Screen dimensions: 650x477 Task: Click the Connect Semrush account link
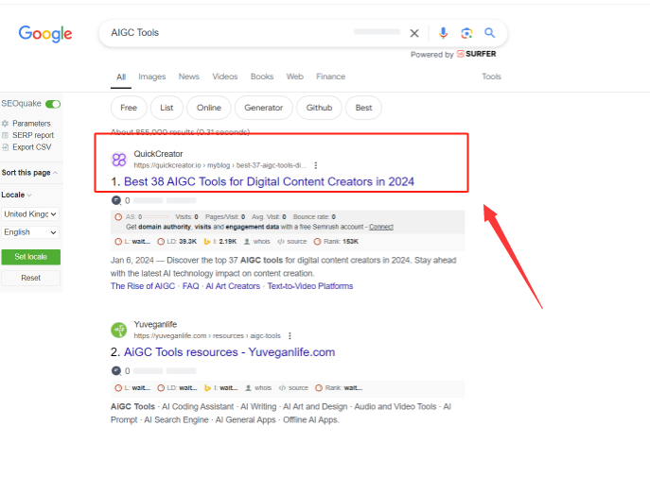click(x=381, y=227)
